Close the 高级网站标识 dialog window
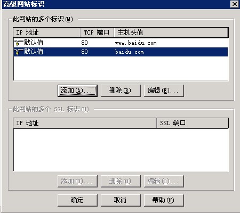Screen dimensions: 240x213 pos(235,4)
